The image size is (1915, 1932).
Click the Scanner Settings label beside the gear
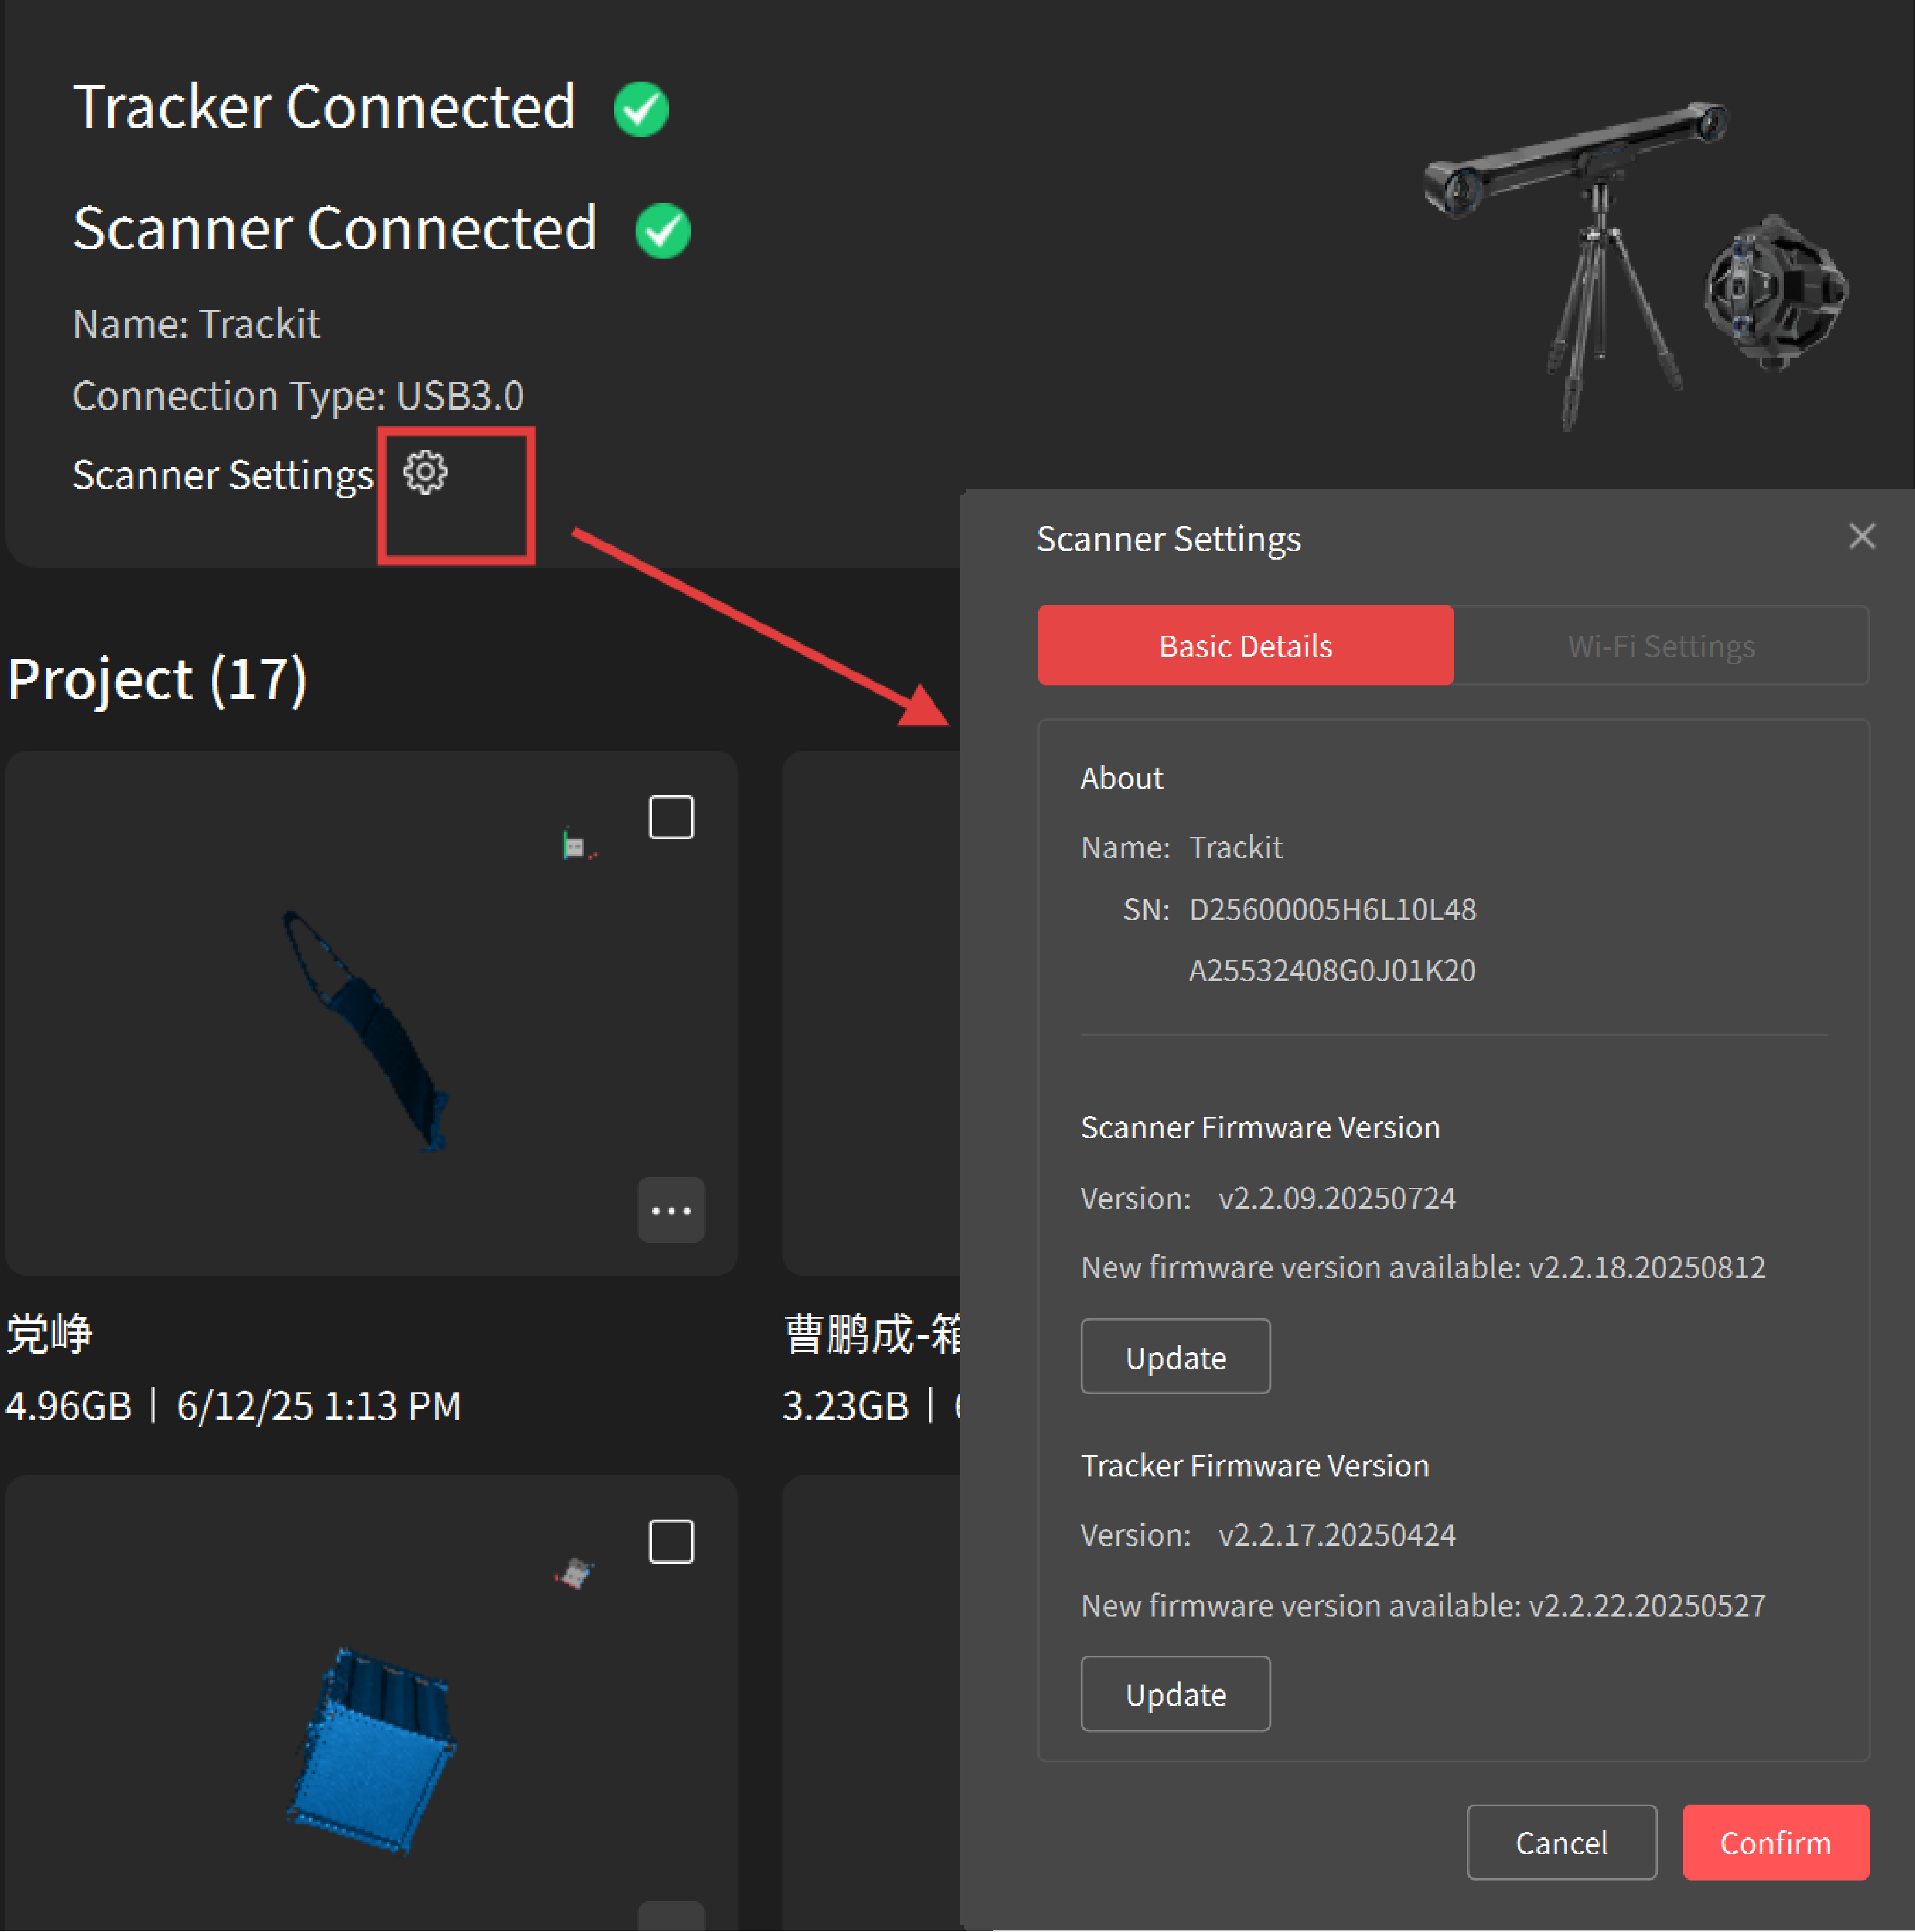point(223,475)
